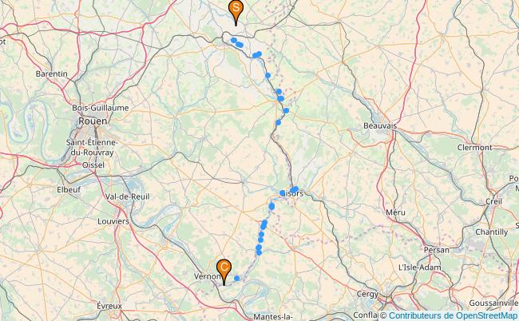Click the Val-de-Reuil label
Image resolution: width=519 pixels, height=321 pixels.
[x=128, y=196]
